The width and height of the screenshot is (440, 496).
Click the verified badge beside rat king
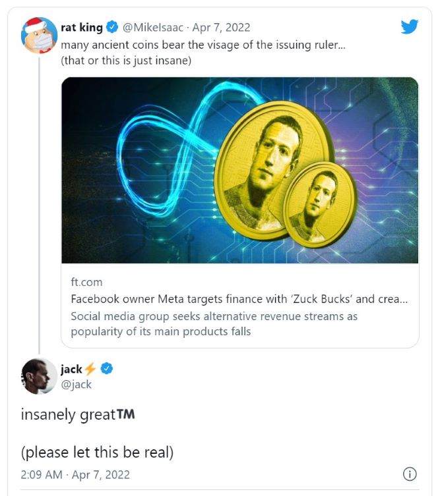(113, 27)
